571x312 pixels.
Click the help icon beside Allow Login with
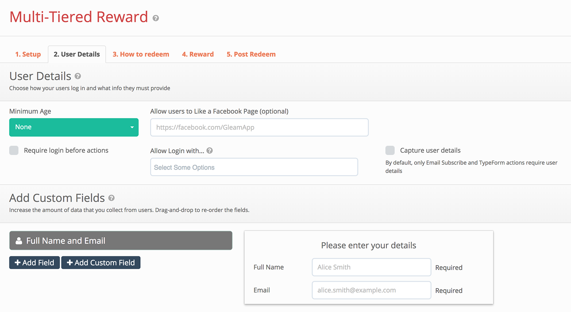tap(210, 151)
